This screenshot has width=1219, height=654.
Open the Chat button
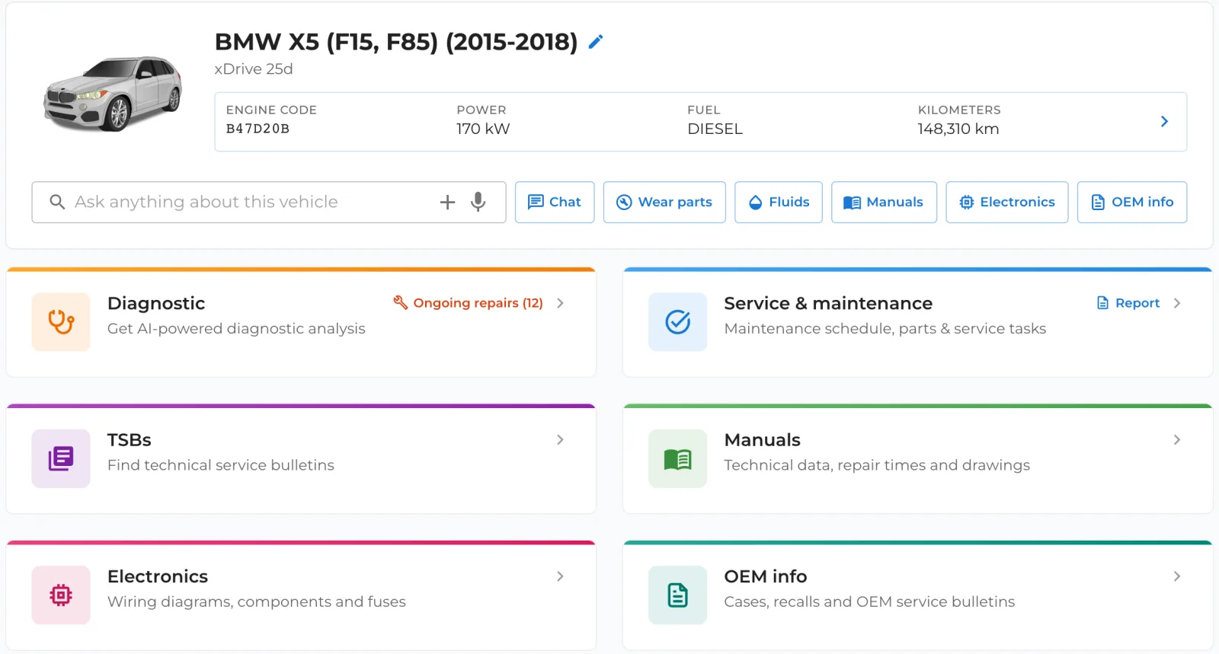tap(555, 202)
